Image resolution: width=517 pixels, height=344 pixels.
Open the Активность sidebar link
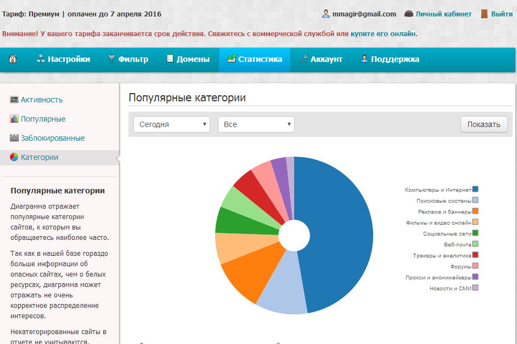click(x=42, y=100)
